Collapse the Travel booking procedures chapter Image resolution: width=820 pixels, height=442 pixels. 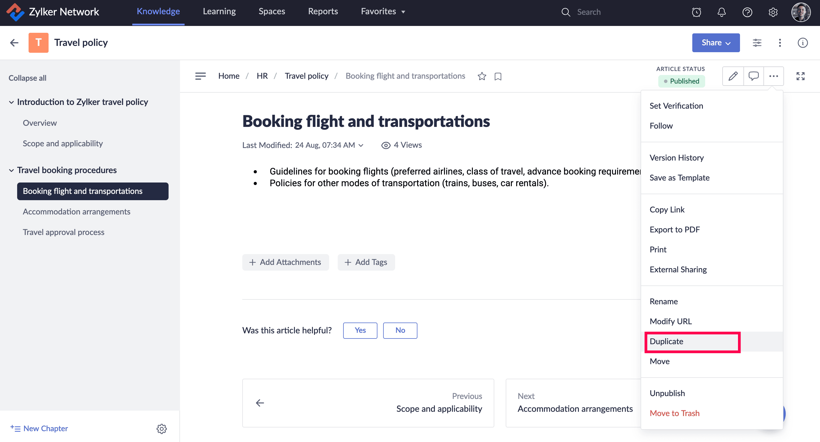pos(11,170)
